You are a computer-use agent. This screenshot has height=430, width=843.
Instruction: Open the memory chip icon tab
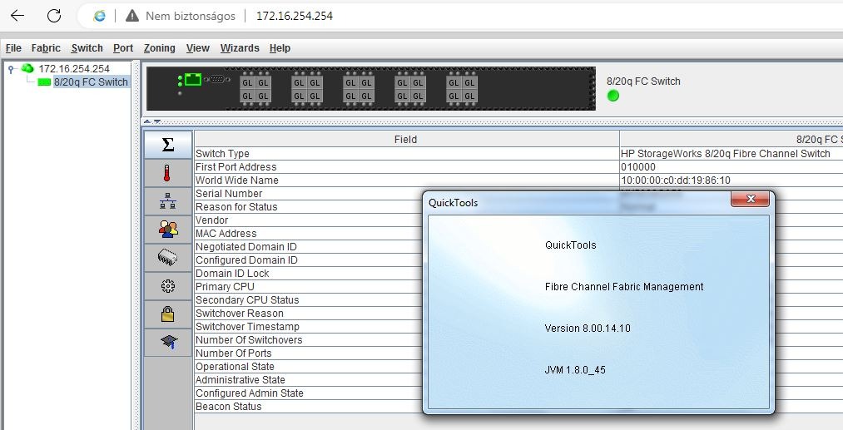coord(168,258)
